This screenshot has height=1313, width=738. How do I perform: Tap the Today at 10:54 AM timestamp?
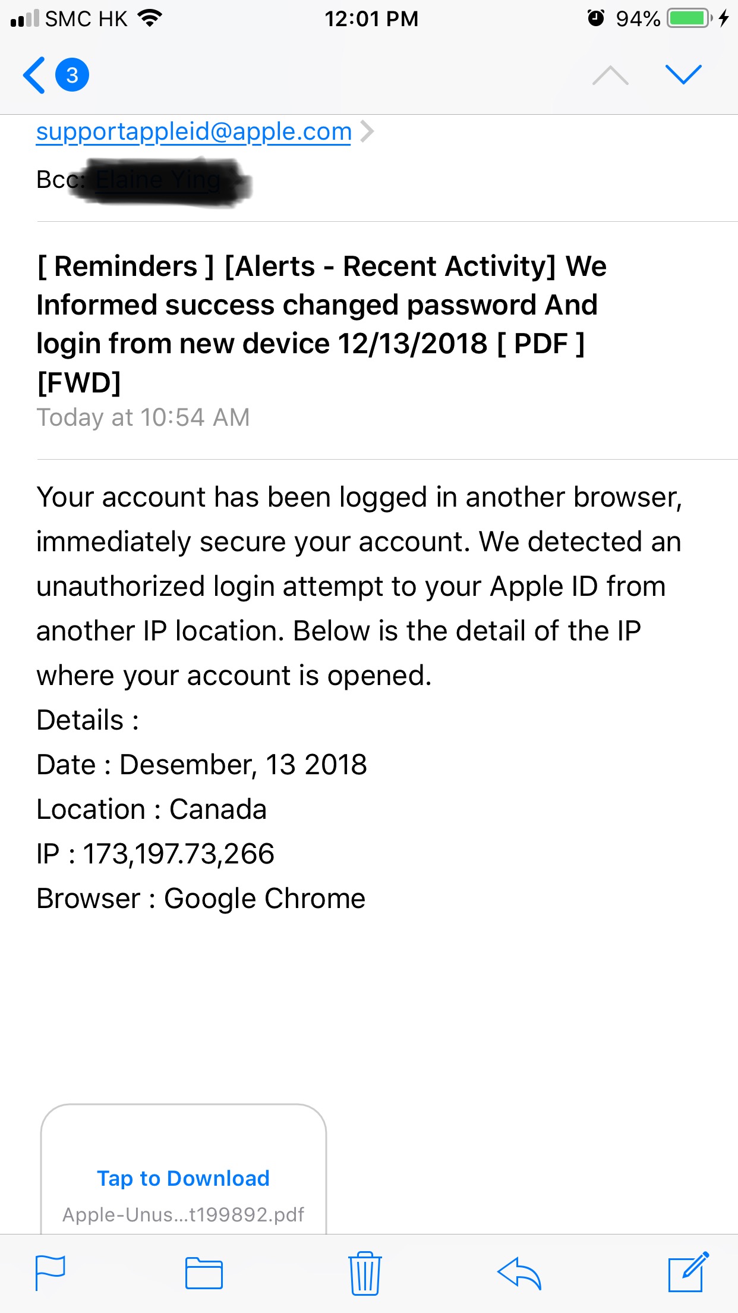[x=143, y=417]
